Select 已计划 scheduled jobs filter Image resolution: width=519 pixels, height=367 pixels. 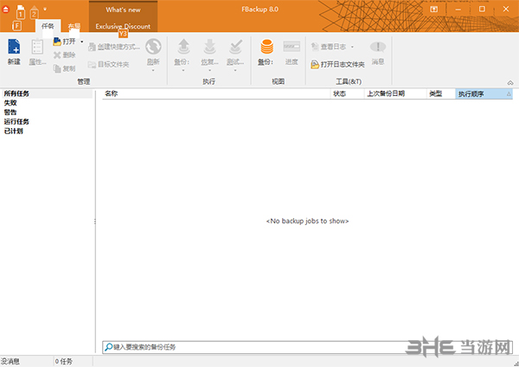14,131
